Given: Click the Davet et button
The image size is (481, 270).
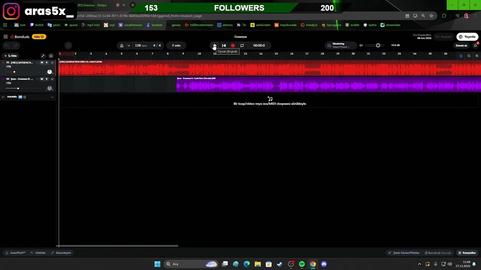Looking at the screenshot, I should (461, 45).
